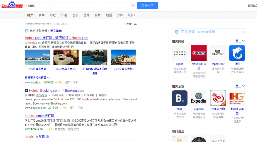The image size is (257, 142).
Task: Click the Expedia logo tile
Action: pos(199,98)
